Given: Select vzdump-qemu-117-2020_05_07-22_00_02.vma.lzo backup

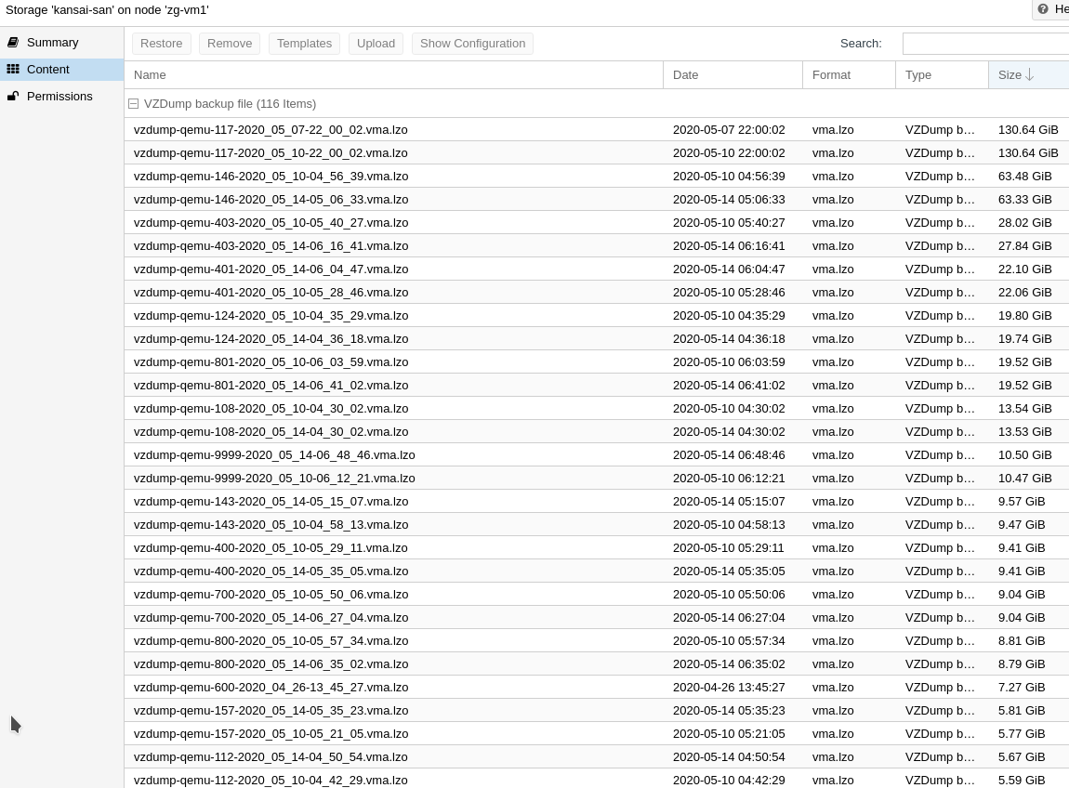Looking at the screenshot, I should (x=597, y=129).
